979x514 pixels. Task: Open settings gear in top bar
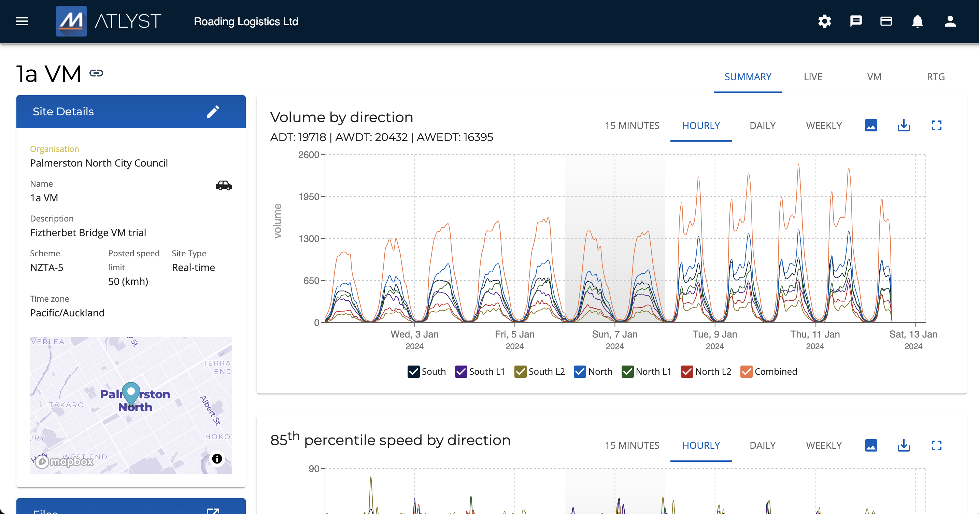tap(824, 21)
